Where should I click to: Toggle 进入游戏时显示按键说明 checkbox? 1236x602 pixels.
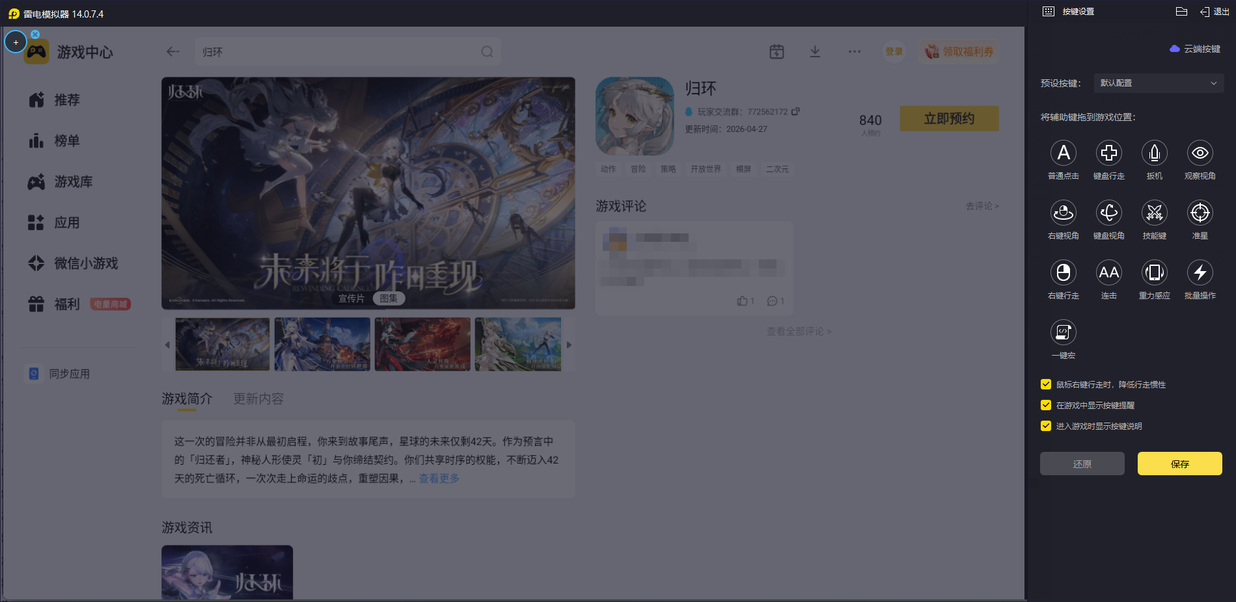(x=1046, y=426)
